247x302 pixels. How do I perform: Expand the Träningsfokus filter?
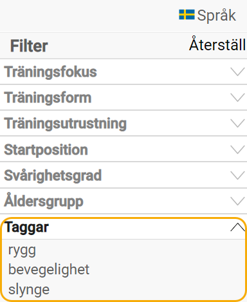coord(123,71)
